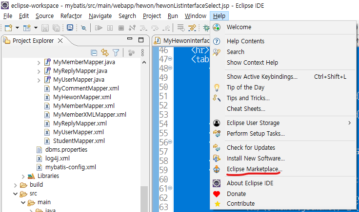Image resolution: width=359 pixels, height=212 pixels.
Task: Select log4j.xml file
Action: [x=58, y=159]
